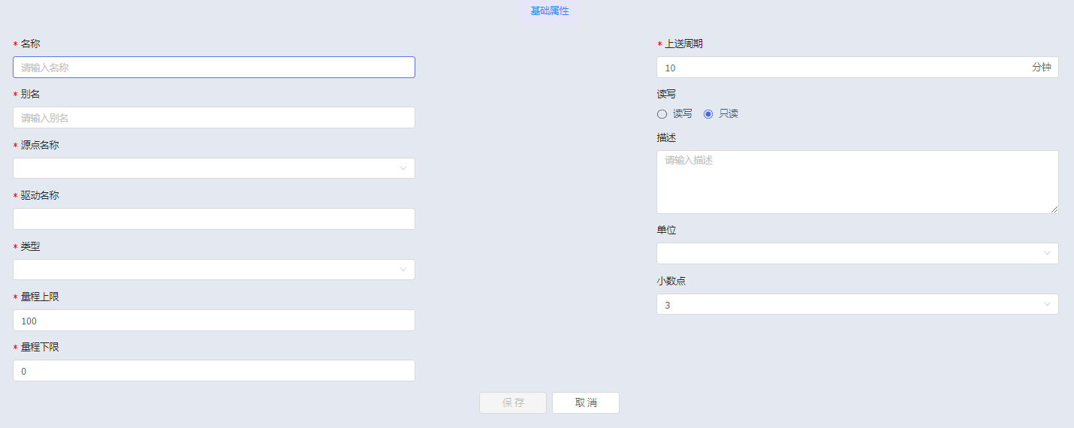Click the chevron arrow in 类型 select

(x=403, y=270)
